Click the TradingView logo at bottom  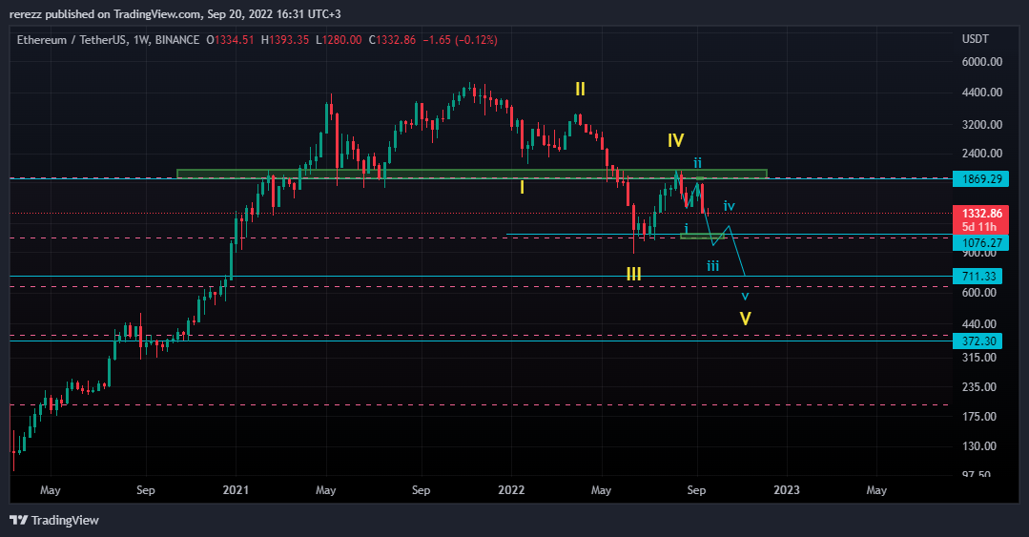tap(54, 521)
